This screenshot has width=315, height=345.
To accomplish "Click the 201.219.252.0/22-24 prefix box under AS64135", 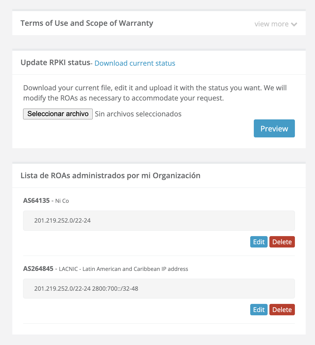I will pyautogui.click(x=159, y=220).
